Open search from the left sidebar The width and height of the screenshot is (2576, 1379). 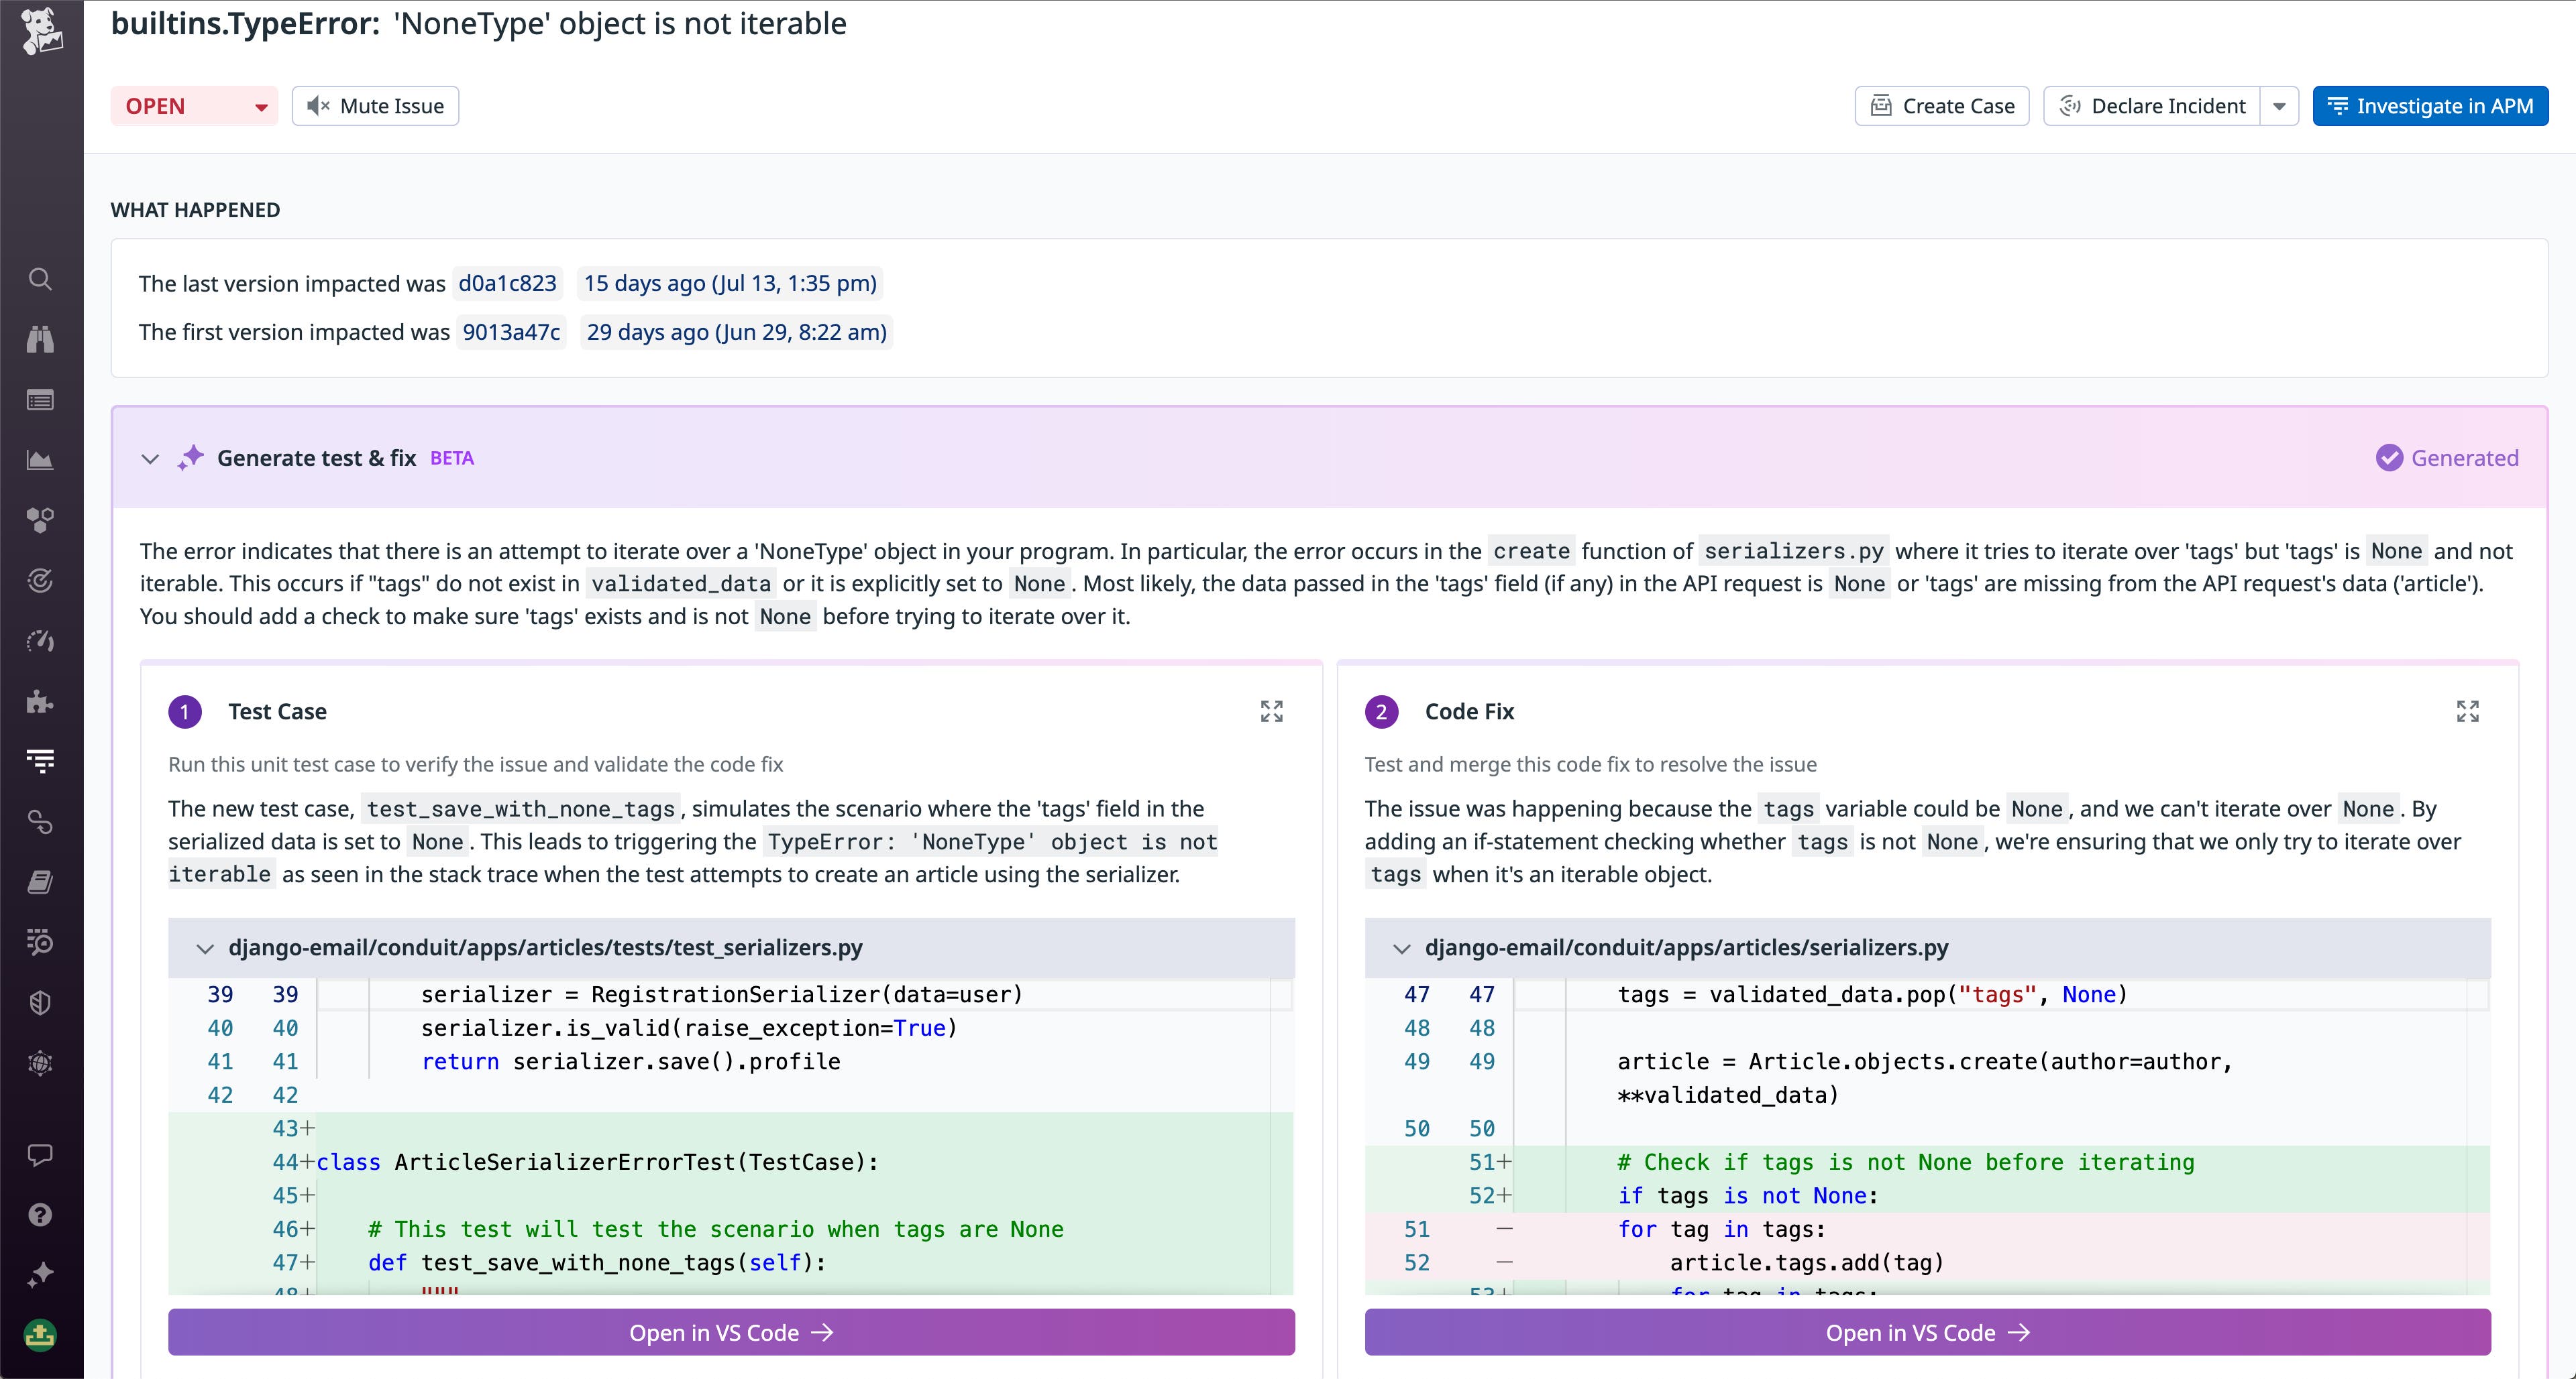(x=40, y=280)
